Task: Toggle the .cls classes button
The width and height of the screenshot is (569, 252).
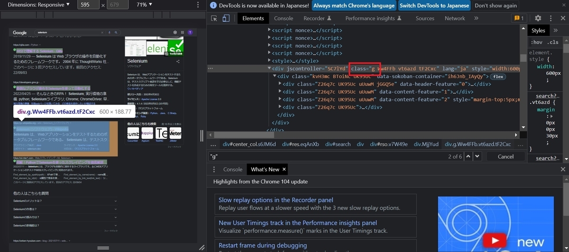Action: point(552,42)
